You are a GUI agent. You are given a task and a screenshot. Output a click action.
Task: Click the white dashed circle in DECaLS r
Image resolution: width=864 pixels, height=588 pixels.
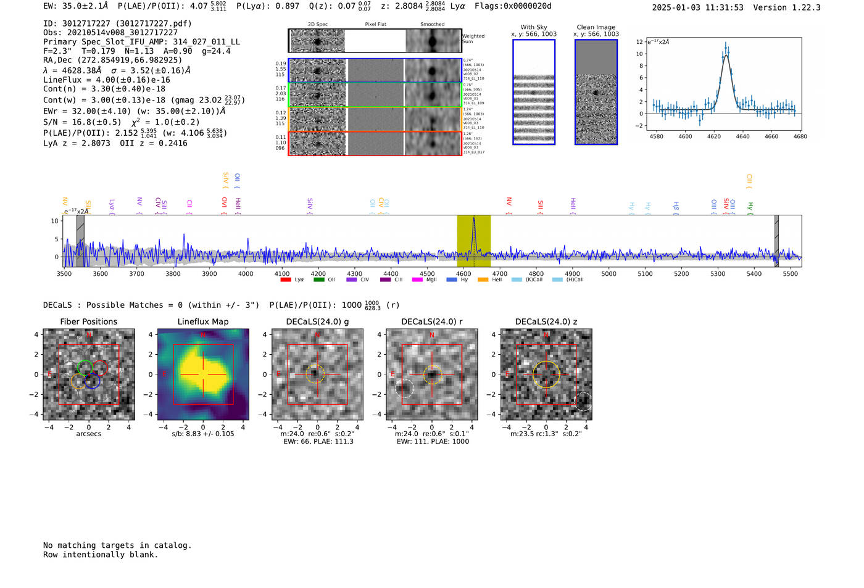(x=404, y=389)
